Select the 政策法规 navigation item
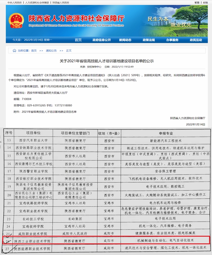The image size is (212, 255). click(x=149, y=40)
